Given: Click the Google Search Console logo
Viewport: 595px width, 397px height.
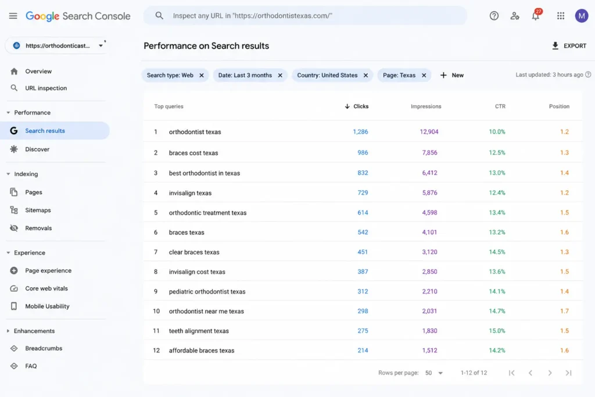Looking at the screenshot, I should coord(78,16).
